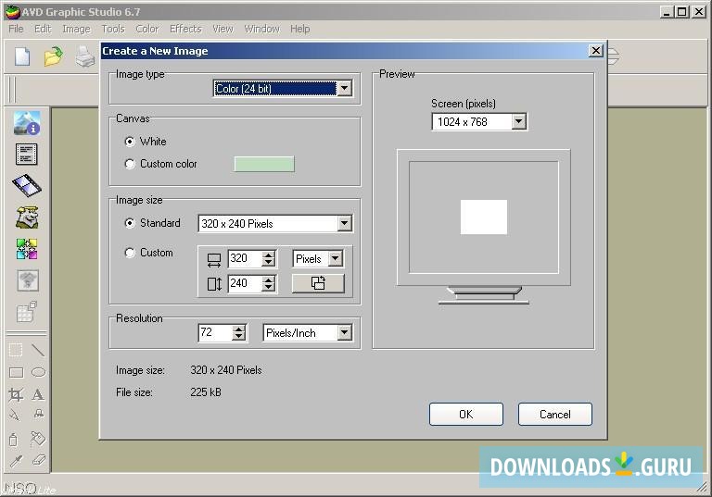Screen dimensions: 712x497
Task: Increase the width 320 spinner value
Action: (x=269, y=255)
